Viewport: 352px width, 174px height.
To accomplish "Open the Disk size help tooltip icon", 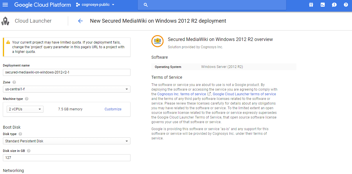I will tap(28, 151).
